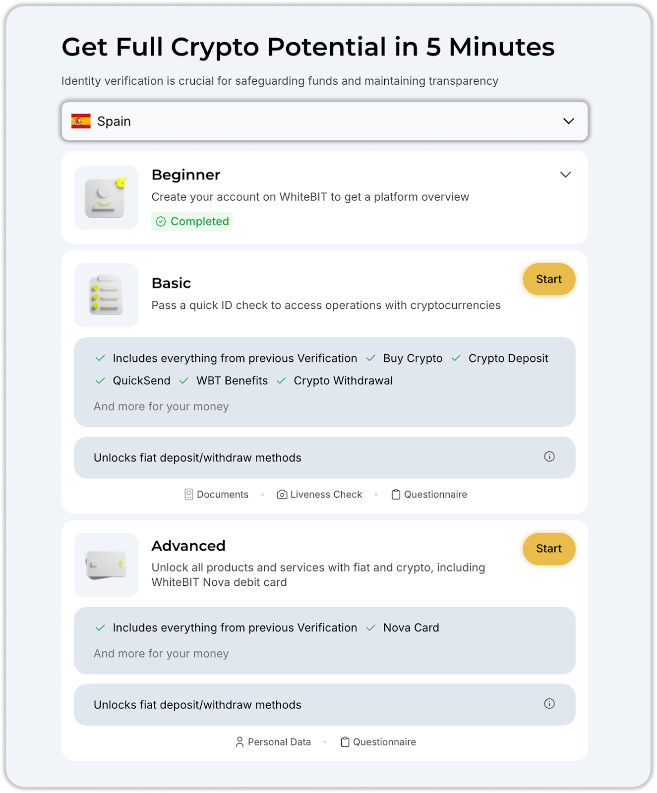Start the Basic verification
Image resolution: width=657 pixels, height=793 pixels.
(549, 279)
